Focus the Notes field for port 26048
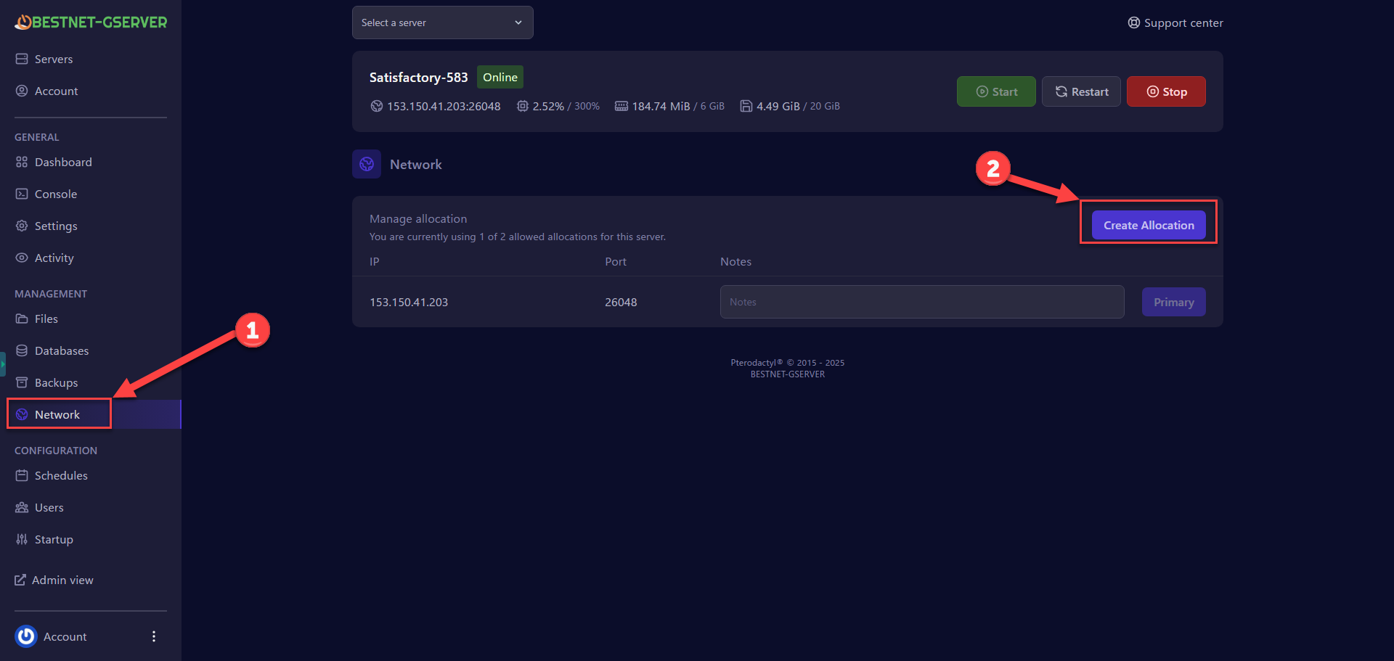This screenshot has height=661, width=1394. pyautogui.click(x=922, y=302)
